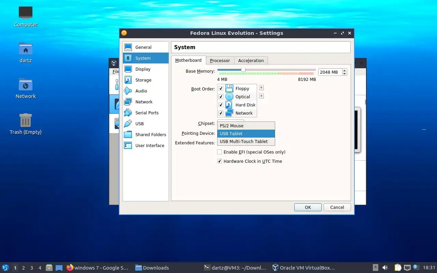Switch to the Processor tab

(x=220, y=60)
